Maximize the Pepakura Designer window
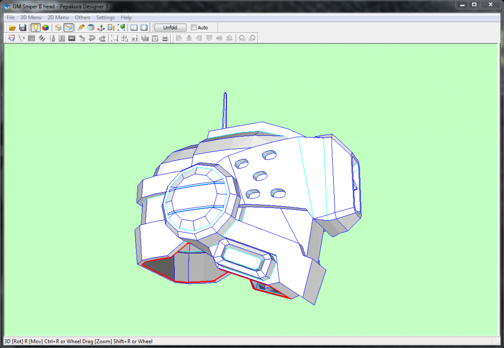 point(474,4)
